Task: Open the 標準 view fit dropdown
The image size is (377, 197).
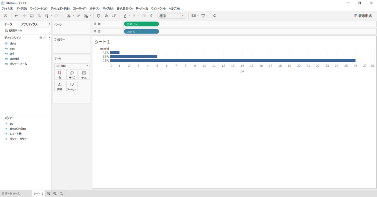Action: click(171, 16)
